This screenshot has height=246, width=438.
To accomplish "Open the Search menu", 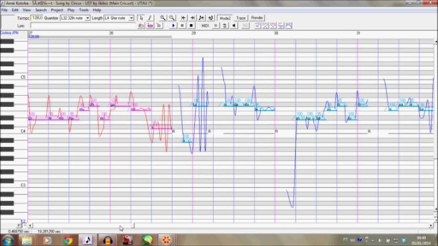I will [x=41, y=10].
